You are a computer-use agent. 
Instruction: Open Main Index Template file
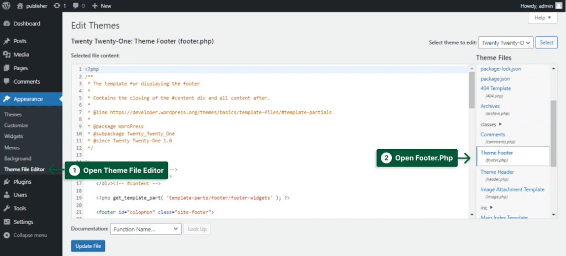pyautogui.click(x=504, y=217)
